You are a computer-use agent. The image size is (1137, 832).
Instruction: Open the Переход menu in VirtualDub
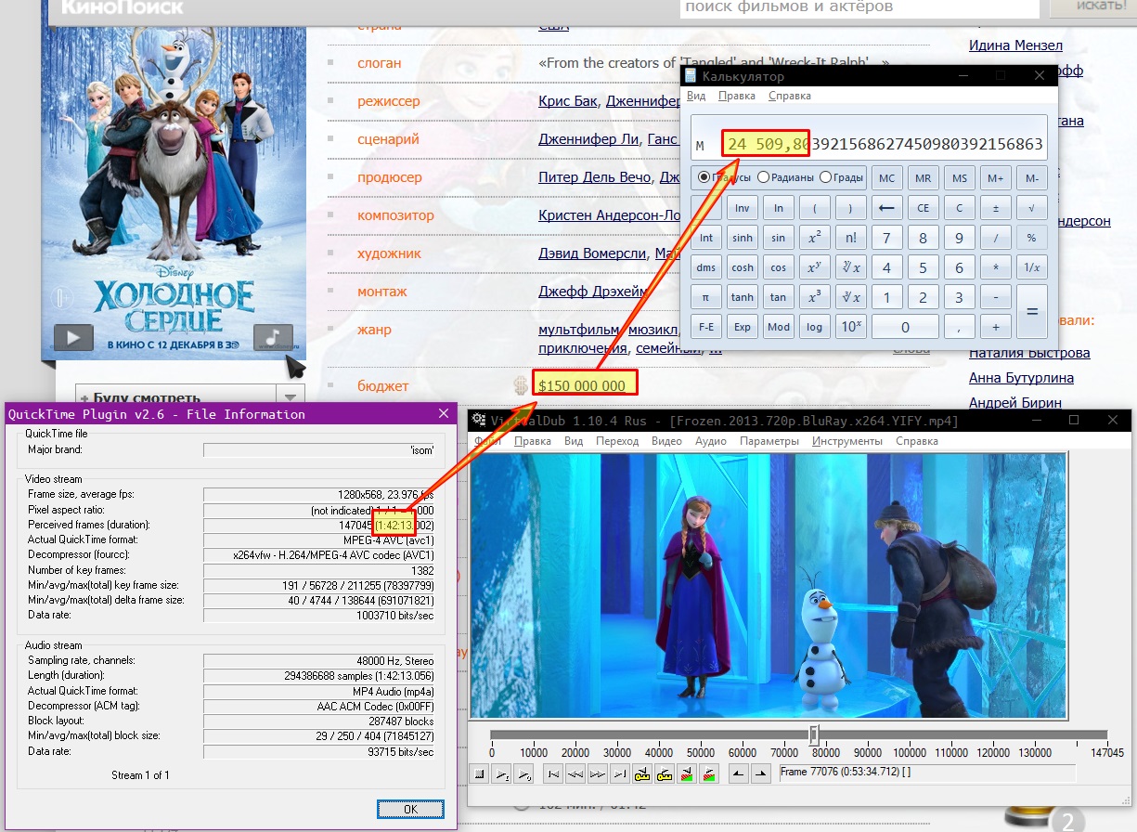click(617, 442)
